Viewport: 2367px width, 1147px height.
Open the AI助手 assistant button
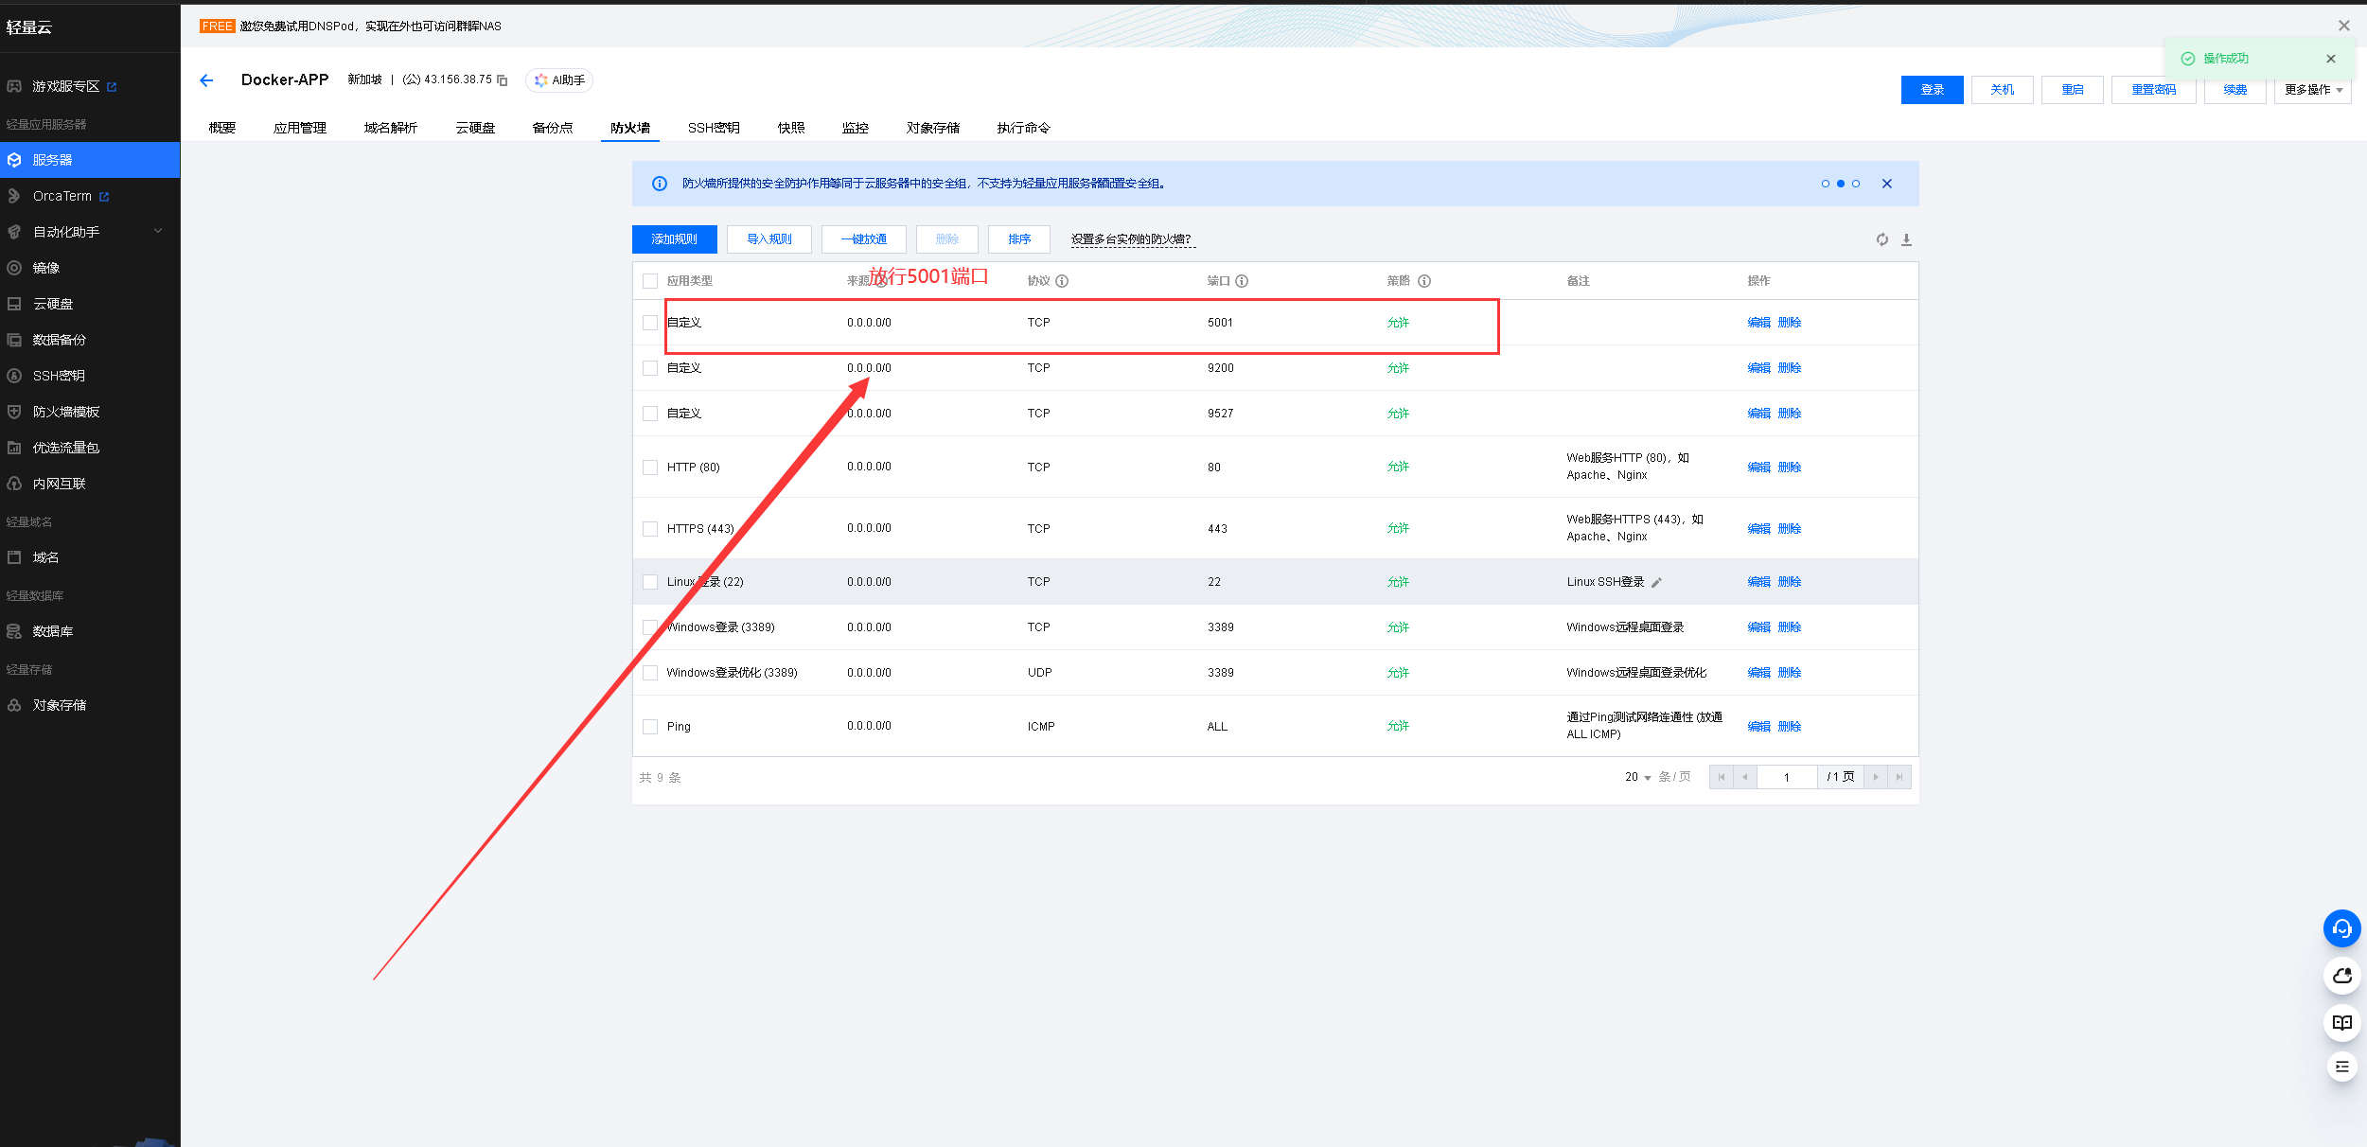tap(559, 80)
